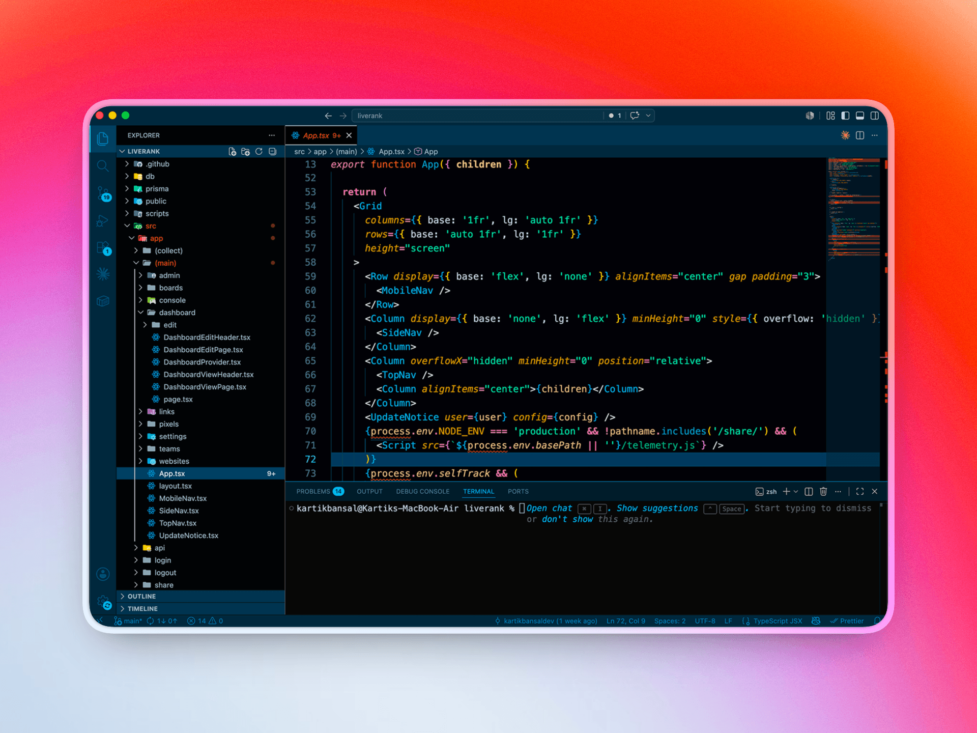The width and height of the screenshot is (977, 733).
Task: Open Source Control view with 19 badge
Action: (103, 194)
